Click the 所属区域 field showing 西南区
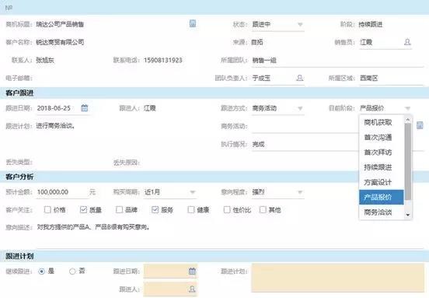 click(391, 79)
